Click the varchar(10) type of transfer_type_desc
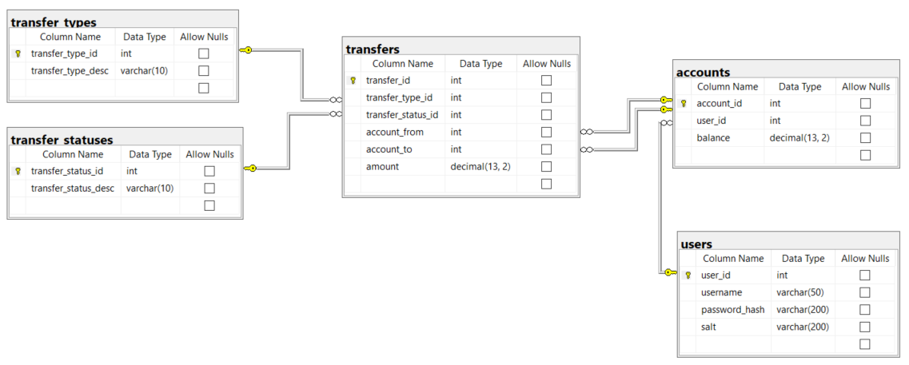 [x=145, y=70]
